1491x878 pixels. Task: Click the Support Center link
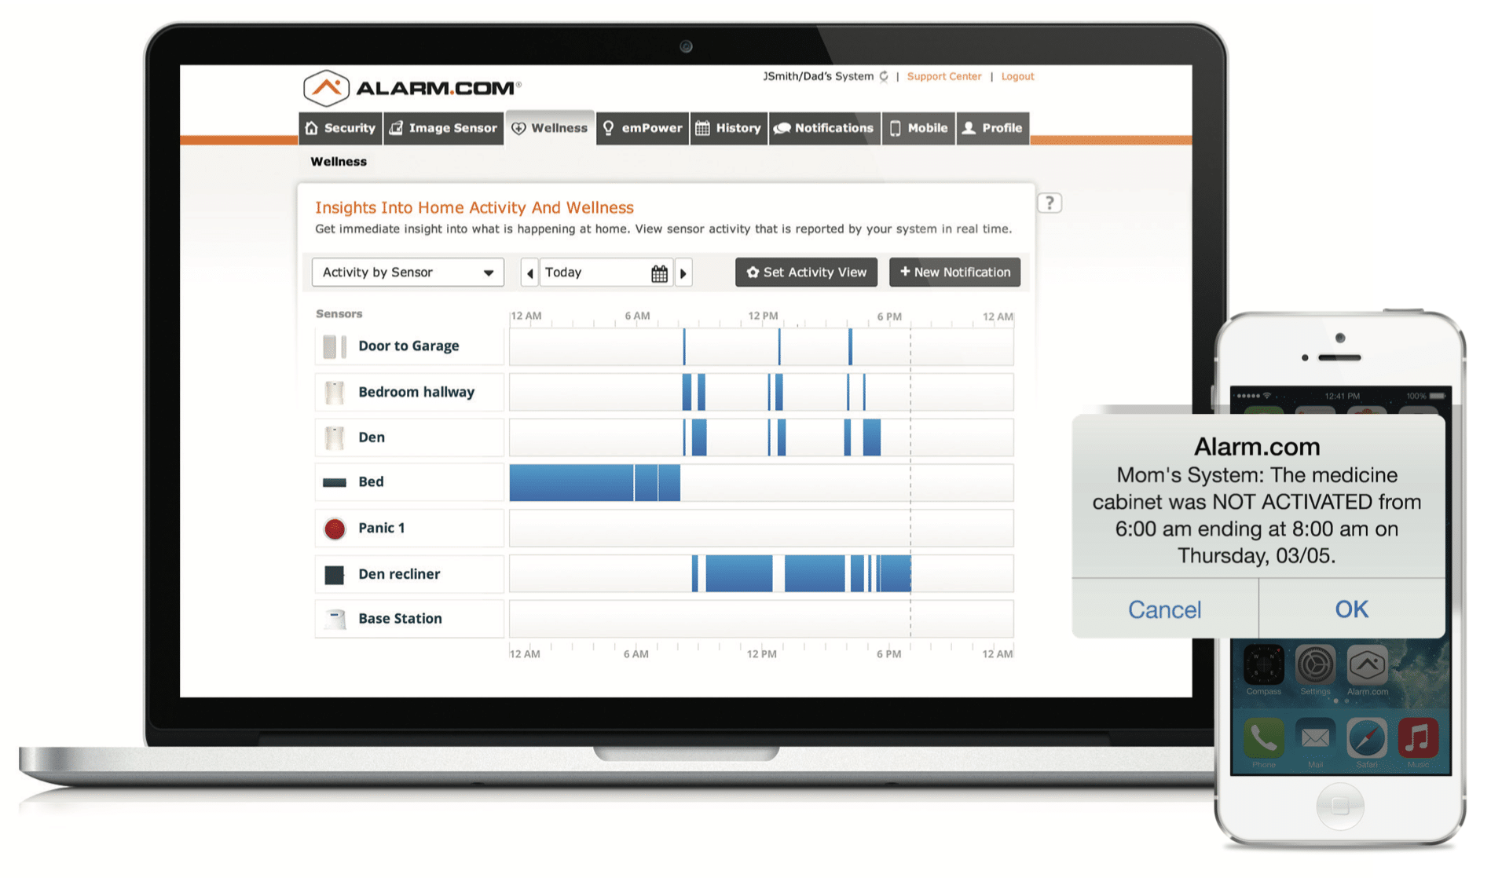pyautogui.click(x=944, y=76)
